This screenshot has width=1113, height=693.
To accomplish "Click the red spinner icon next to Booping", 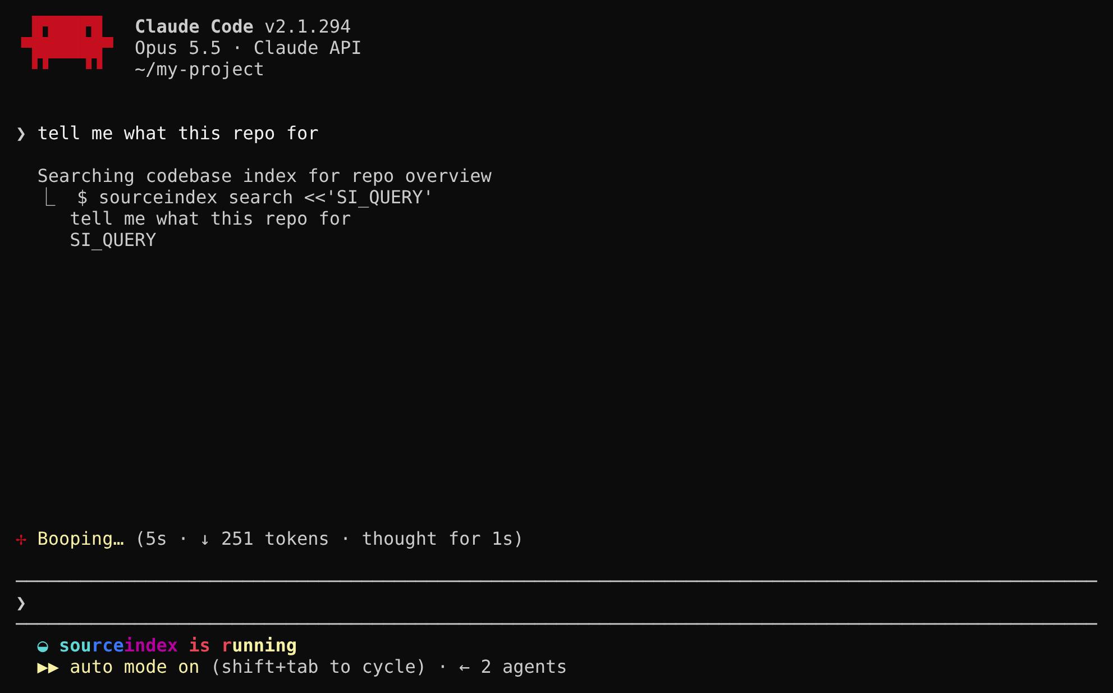I will tap(21, 540).
